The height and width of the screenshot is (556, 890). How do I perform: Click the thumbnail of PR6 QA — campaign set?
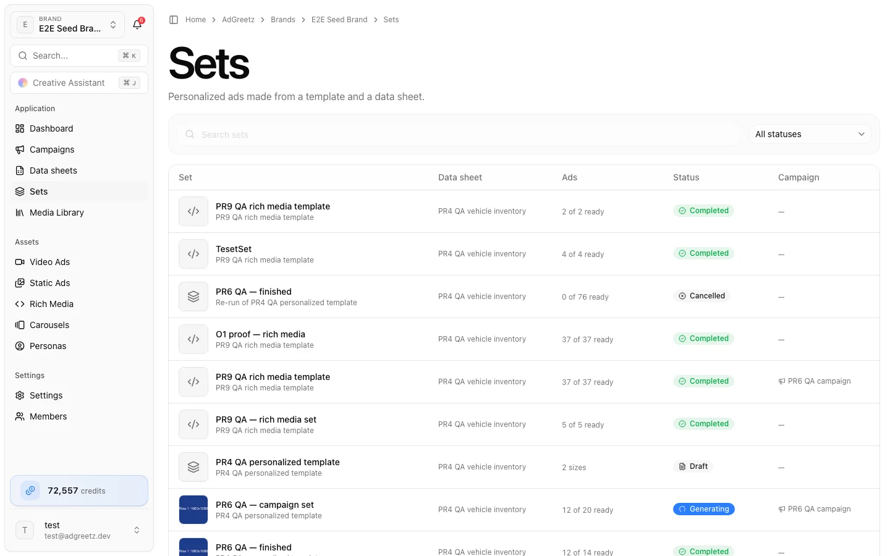click(193, 510)
